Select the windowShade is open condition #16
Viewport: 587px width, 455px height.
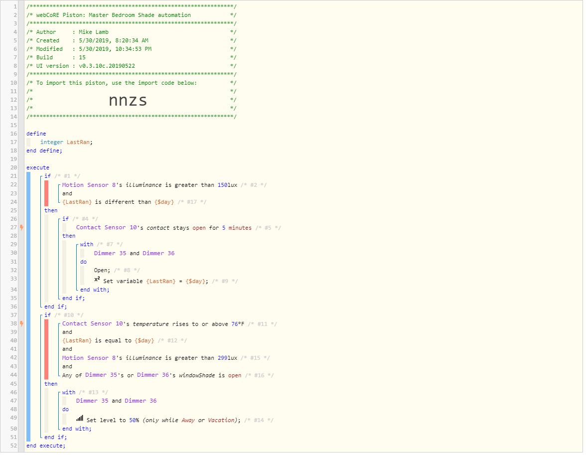click(x=151, y=376)
